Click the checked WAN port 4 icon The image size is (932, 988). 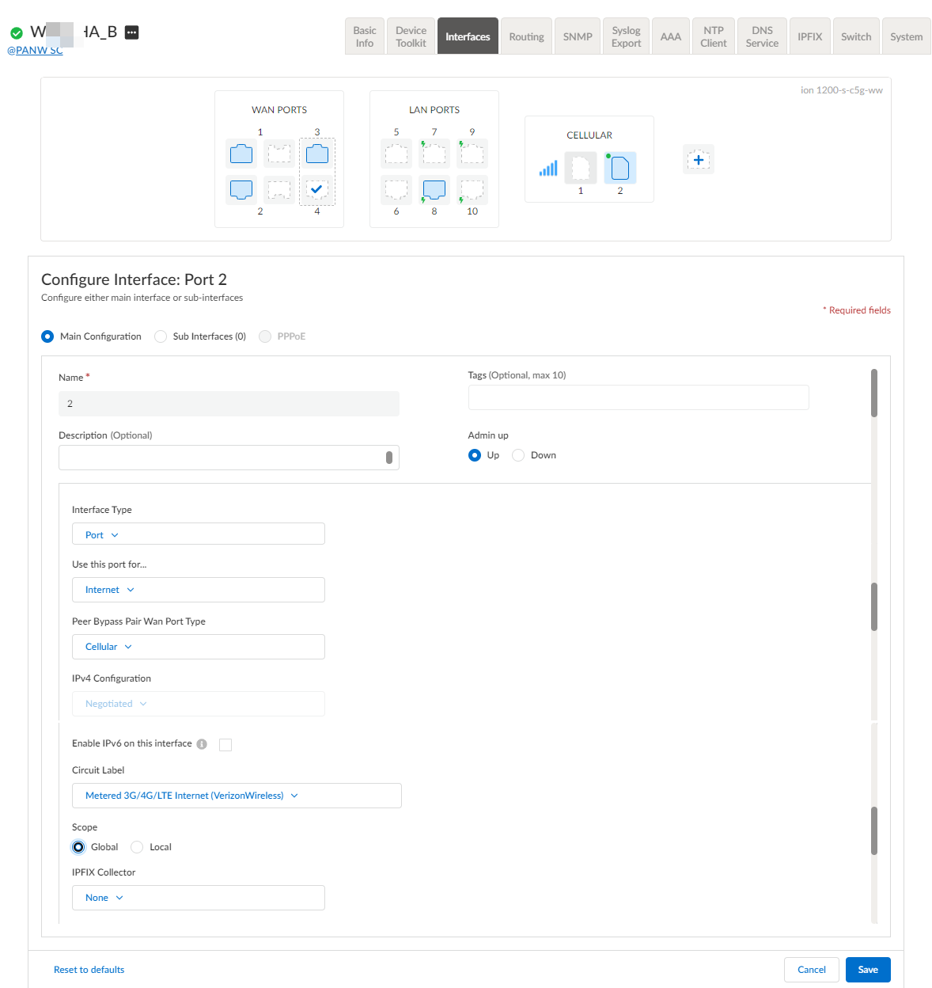316,189
